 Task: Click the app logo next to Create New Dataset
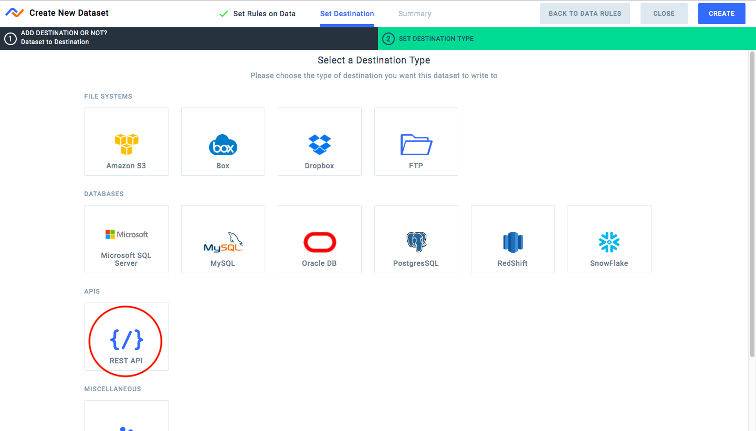(x=15, y=13)
